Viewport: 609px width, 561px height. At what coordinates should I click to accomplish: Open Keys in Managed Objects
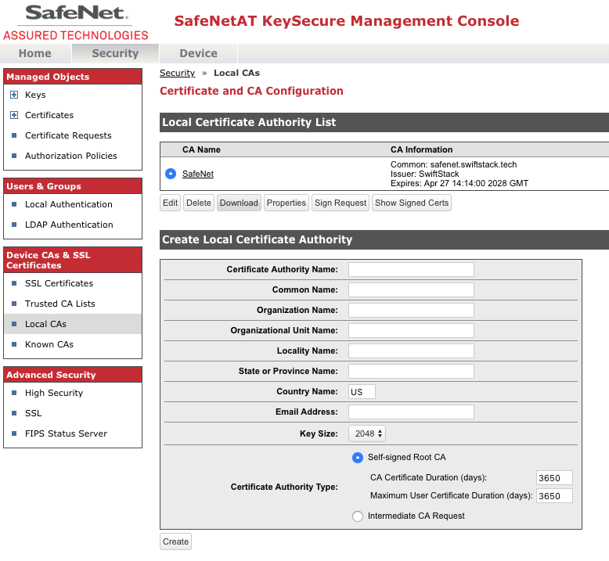(35, 95)
